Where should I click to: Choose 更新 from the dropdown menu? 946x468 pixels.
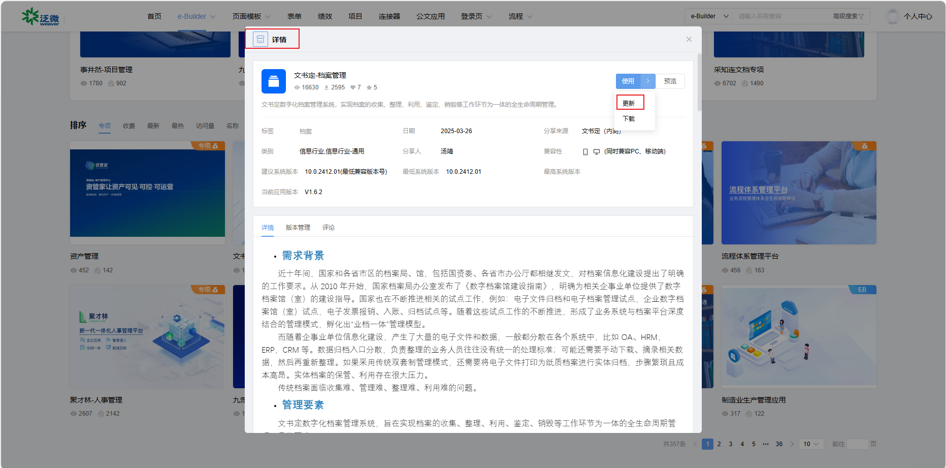[x=630, y=103]
